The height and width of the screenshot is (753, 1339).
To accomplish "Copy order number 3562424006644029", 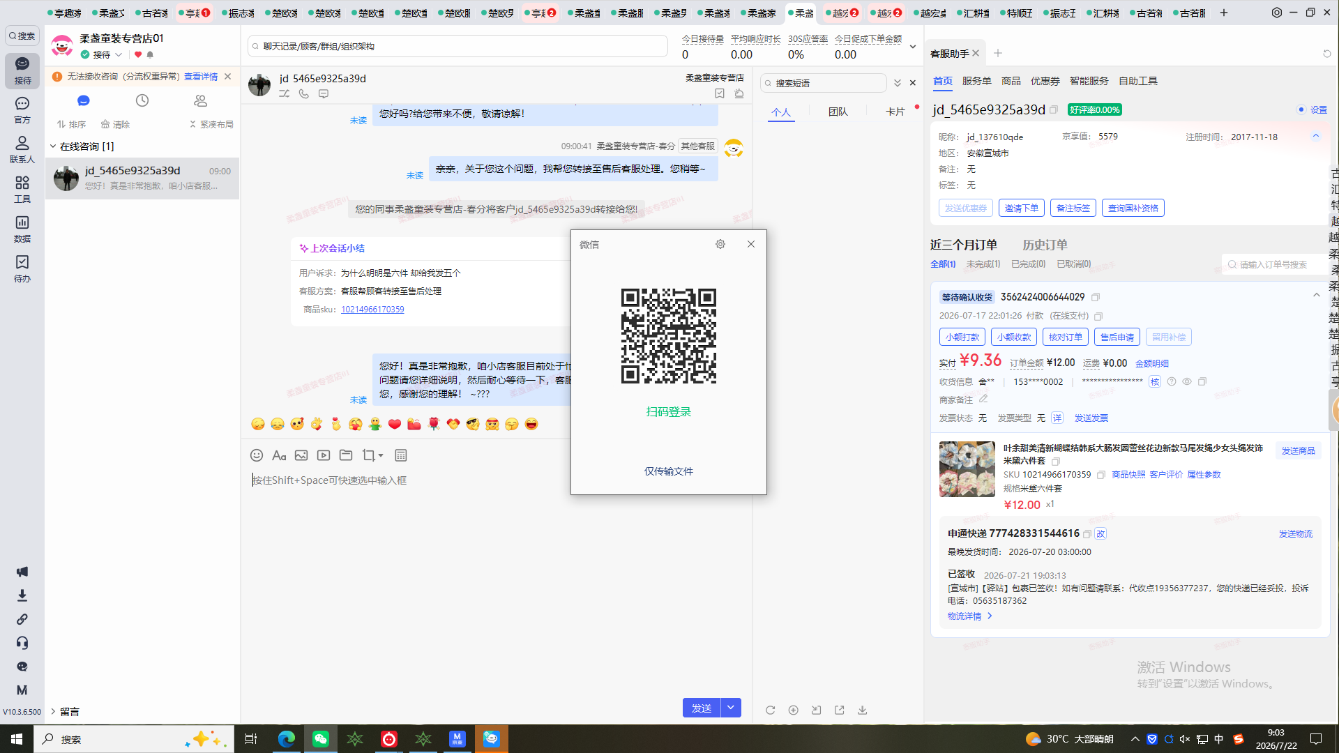I will pyautogui.click(x=1096, y=297).
